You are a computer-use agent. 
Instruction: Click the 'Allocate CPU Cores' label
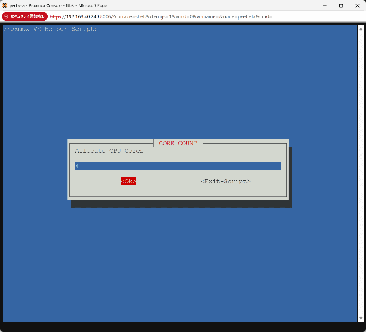pos(109,151)
